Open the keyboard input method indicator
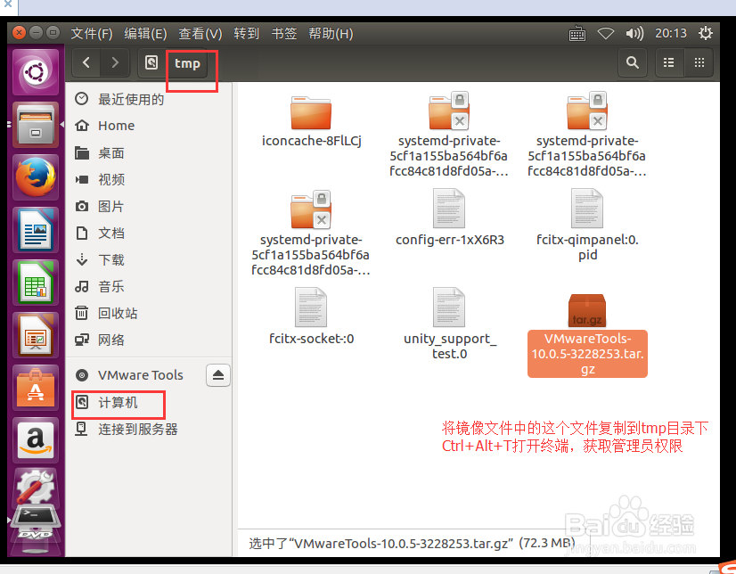The width and height of the screenshot is (736, 574). coord(577,34)
